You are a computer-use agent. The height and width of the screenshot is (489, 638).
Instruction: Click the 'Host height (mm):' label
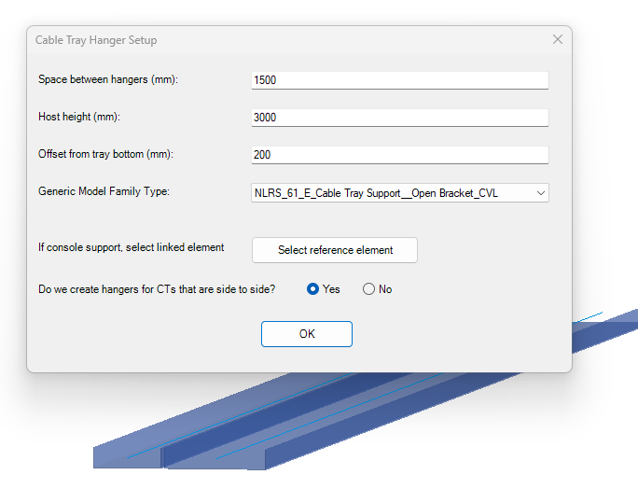click(79, 117)
